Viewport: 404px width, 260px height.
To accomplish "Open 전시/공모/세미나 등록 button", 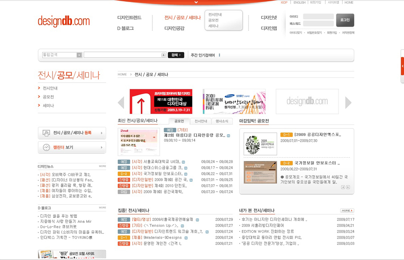I will pos(72,133).
